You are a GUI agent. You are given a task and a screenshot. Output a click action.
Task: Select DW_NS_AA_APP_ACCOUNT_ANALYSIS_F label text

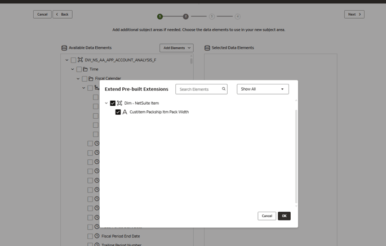point(121,60)
